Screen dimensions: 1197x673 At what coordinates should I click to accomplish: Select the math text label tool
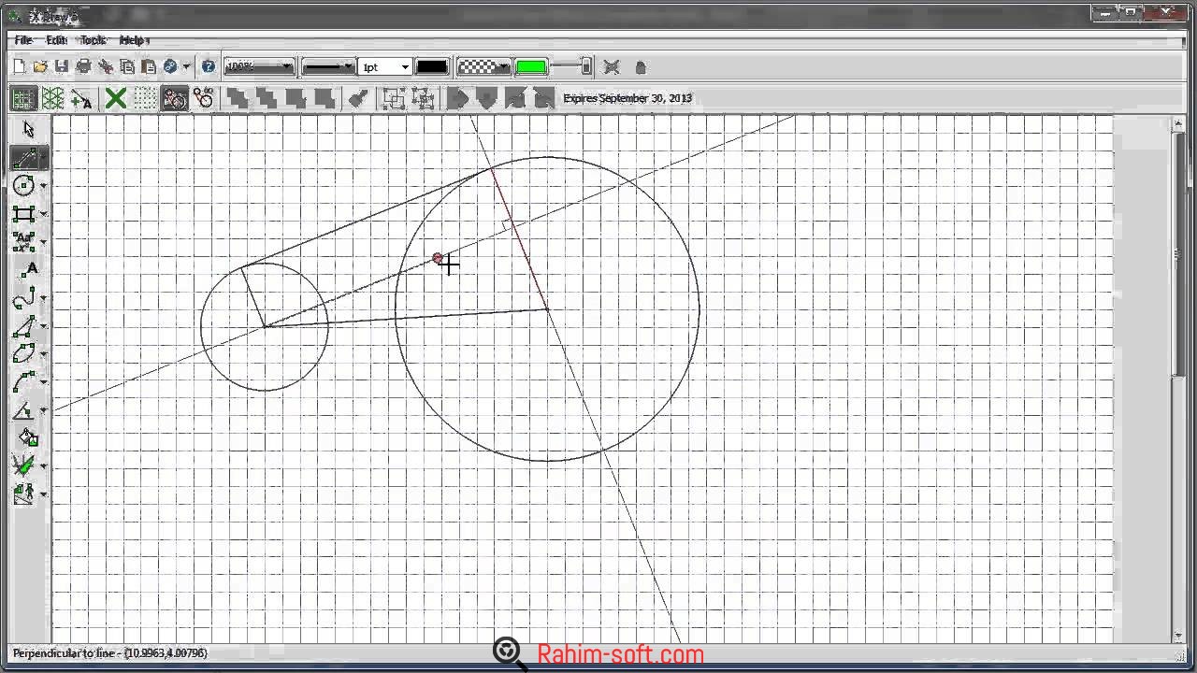tap(24, 242)
